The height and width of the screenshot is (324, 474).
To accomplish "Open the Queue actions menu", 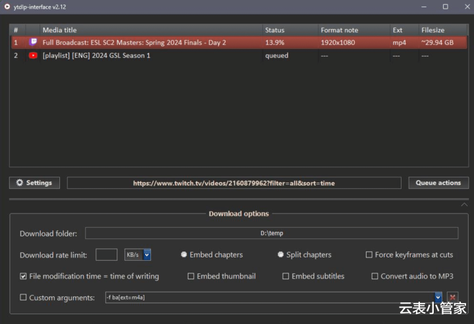I will tap(438, 183).
